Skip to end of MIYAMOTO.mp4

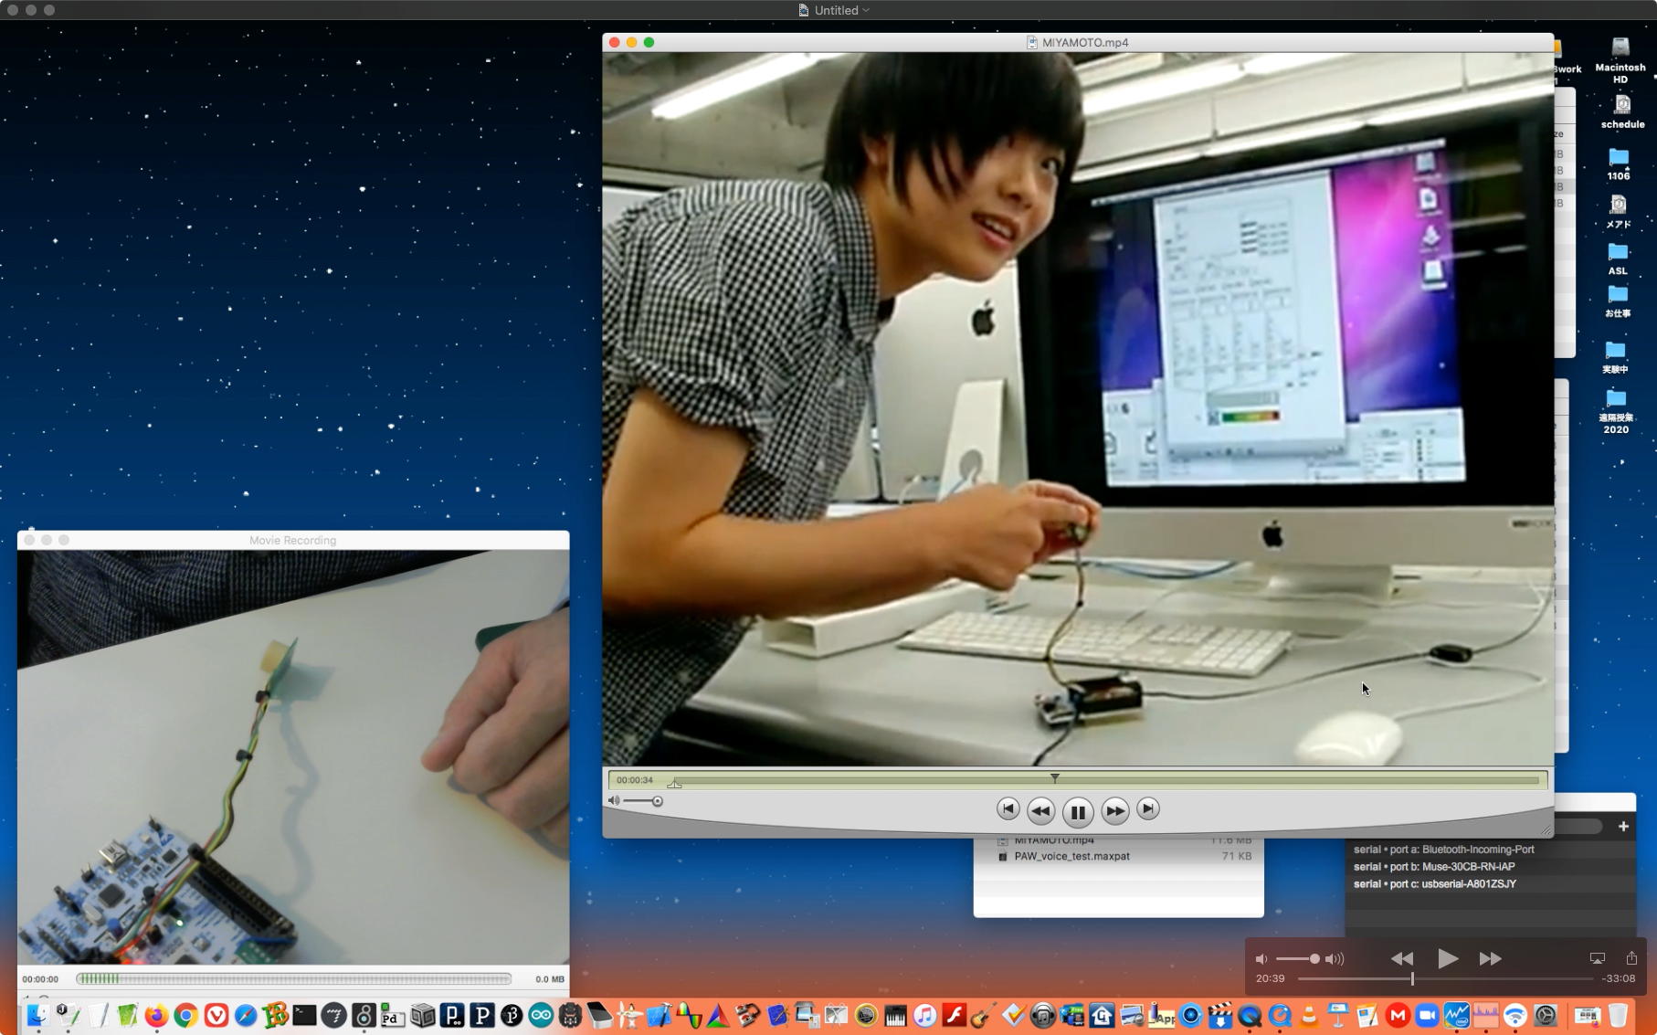click(1148, 808)
